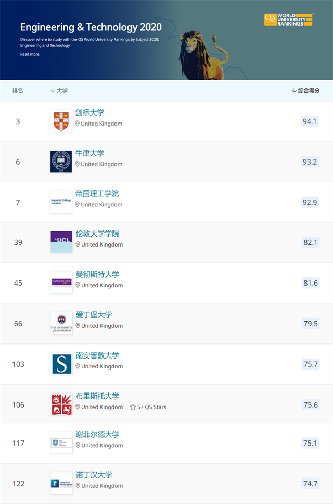Toggle the sort arrow on 大学 column

(x=54, y=90)
